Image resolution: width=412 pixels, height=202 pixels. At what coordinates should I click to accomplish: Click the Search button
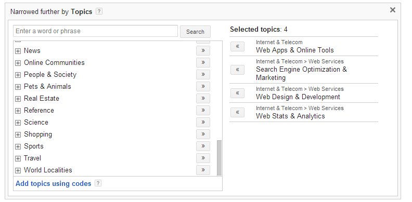coord(195,32)
